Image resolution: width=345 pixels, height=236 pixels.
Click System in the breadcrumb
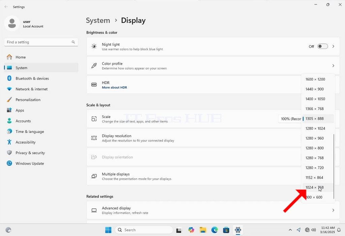coord(98,21)
